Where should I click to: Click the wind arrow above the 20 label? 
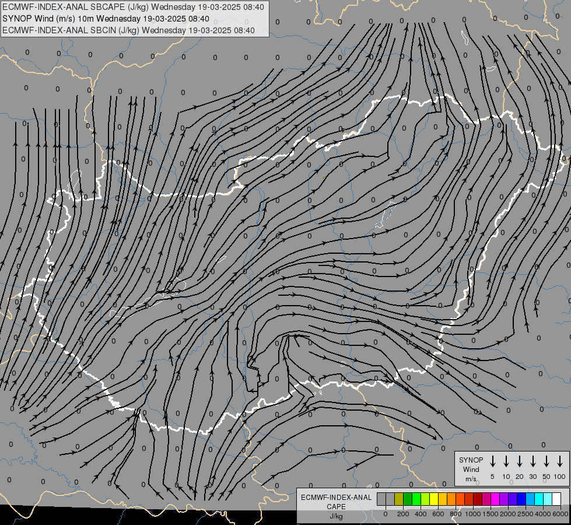520,461
